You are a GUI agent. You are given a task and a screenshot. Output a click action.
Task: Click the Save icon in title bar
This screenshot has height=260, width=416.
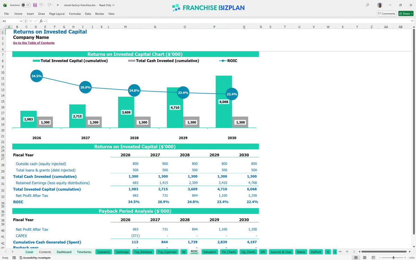[x=35, y=5]
